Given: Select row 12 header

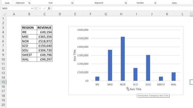Looking at the screenshot, I should [3, 68].
